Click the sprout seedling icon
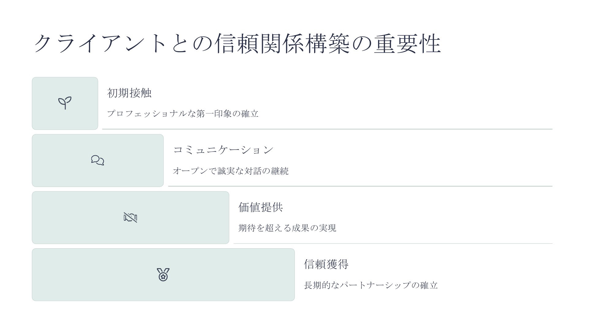The image size is (589, 331). (x=65, y=103)
